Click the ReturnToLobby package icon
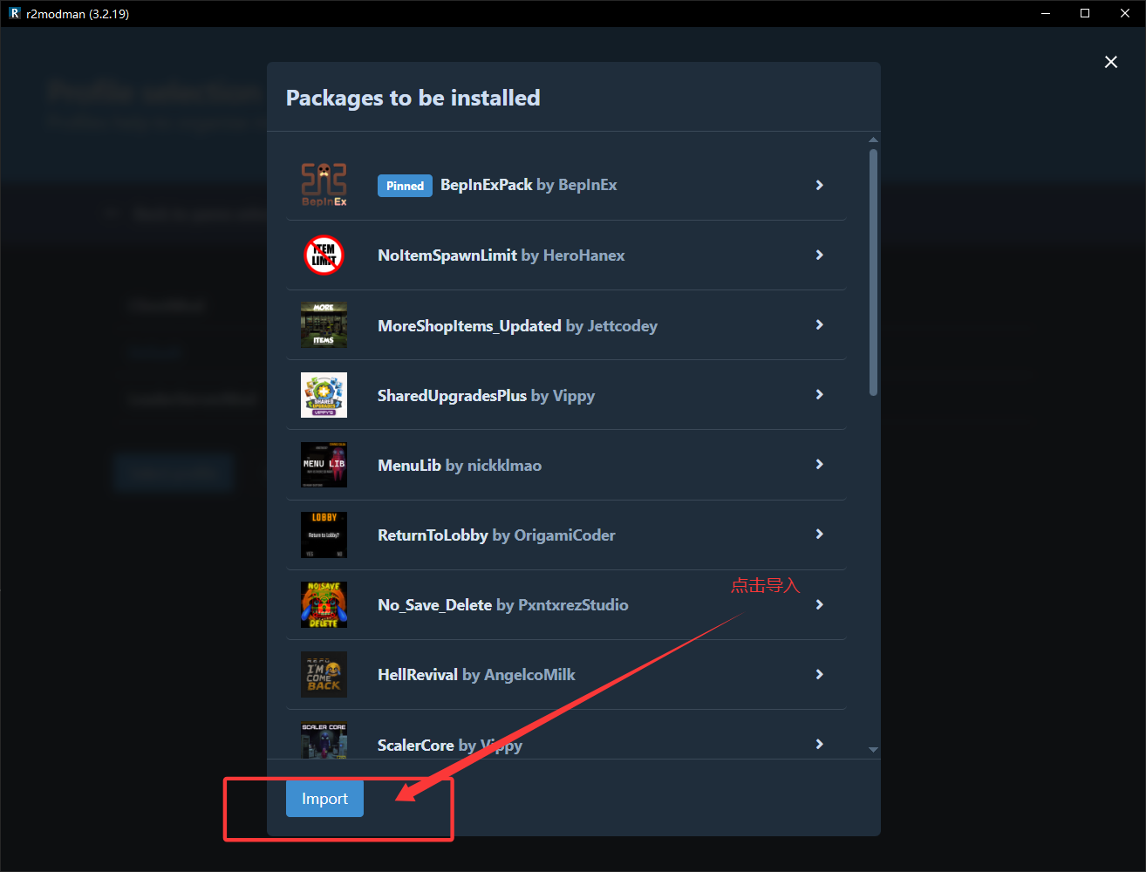Screen dimensions: 1146x872 (x=324, y=535)
